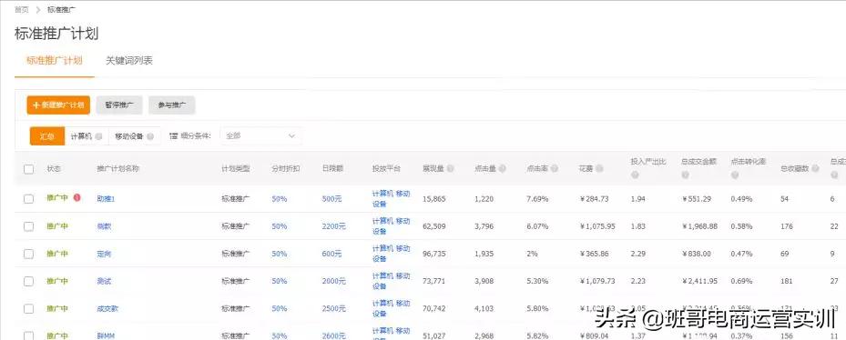846x340 pixels.
Task: Click the 暂停推广 button
Action: coord(119,105)
